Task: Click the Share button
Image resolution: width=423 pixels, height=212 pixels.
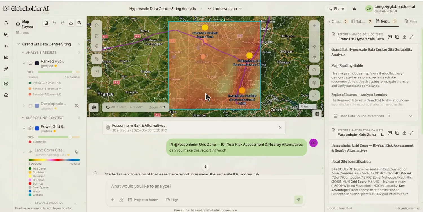Action: (x=336, y=9)
